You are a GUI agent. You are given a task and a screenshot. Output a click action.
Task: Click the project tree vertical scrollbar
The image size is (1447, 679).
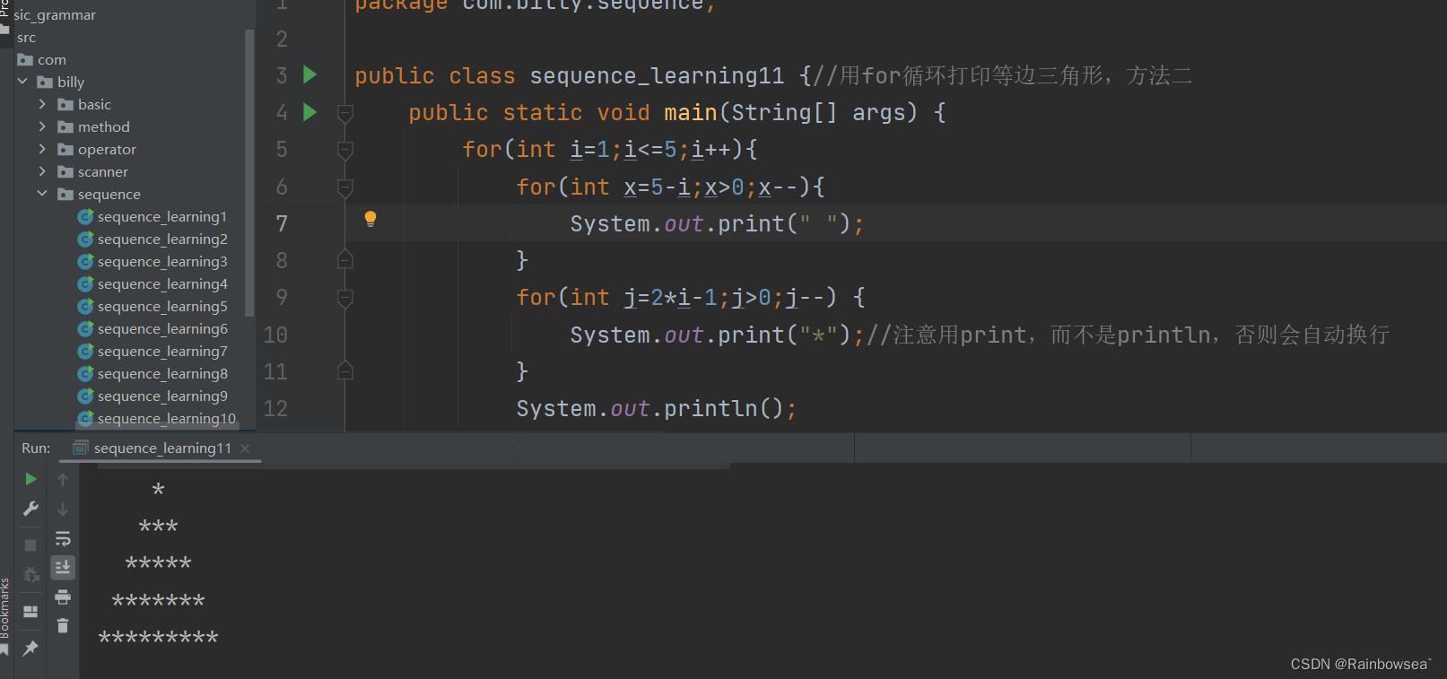[249, 173]
